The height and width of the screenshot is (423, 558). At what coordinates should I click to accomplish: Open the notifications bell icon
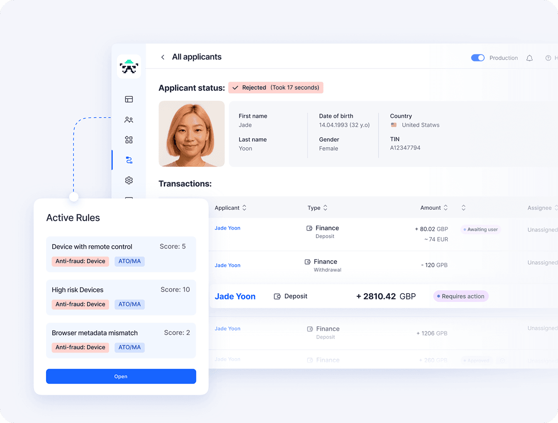coord(529,58)
